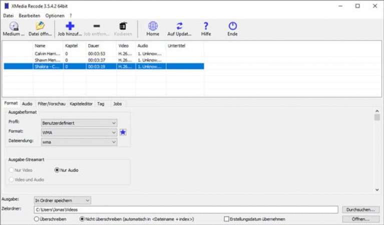Open the Bearbeiten menu
The width and height of the screenshot is (384, 225).
point(29,15)
